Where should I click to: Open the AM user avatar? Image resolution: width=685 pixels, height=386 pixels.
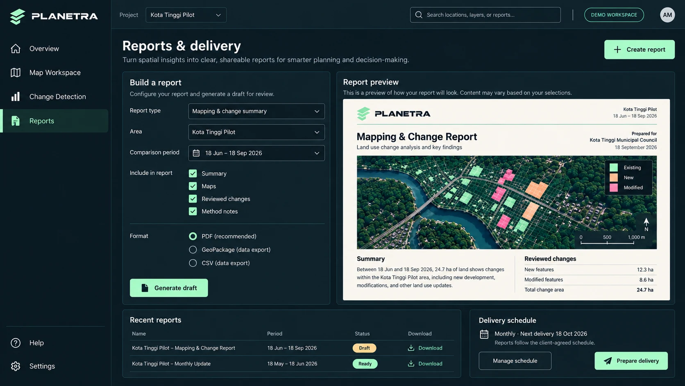click(x=667, y=15)
